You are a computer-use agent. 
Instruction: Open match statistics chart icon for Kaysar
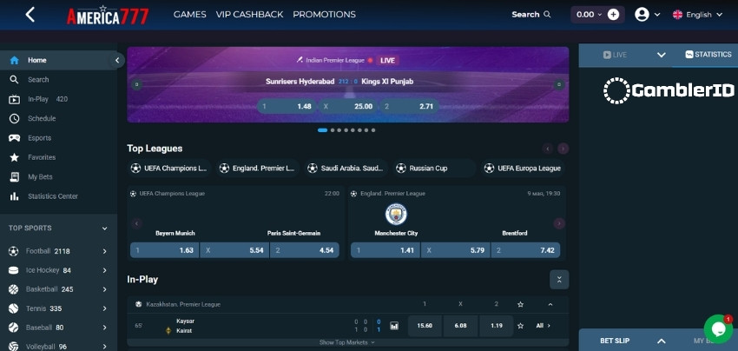(394, 326)
